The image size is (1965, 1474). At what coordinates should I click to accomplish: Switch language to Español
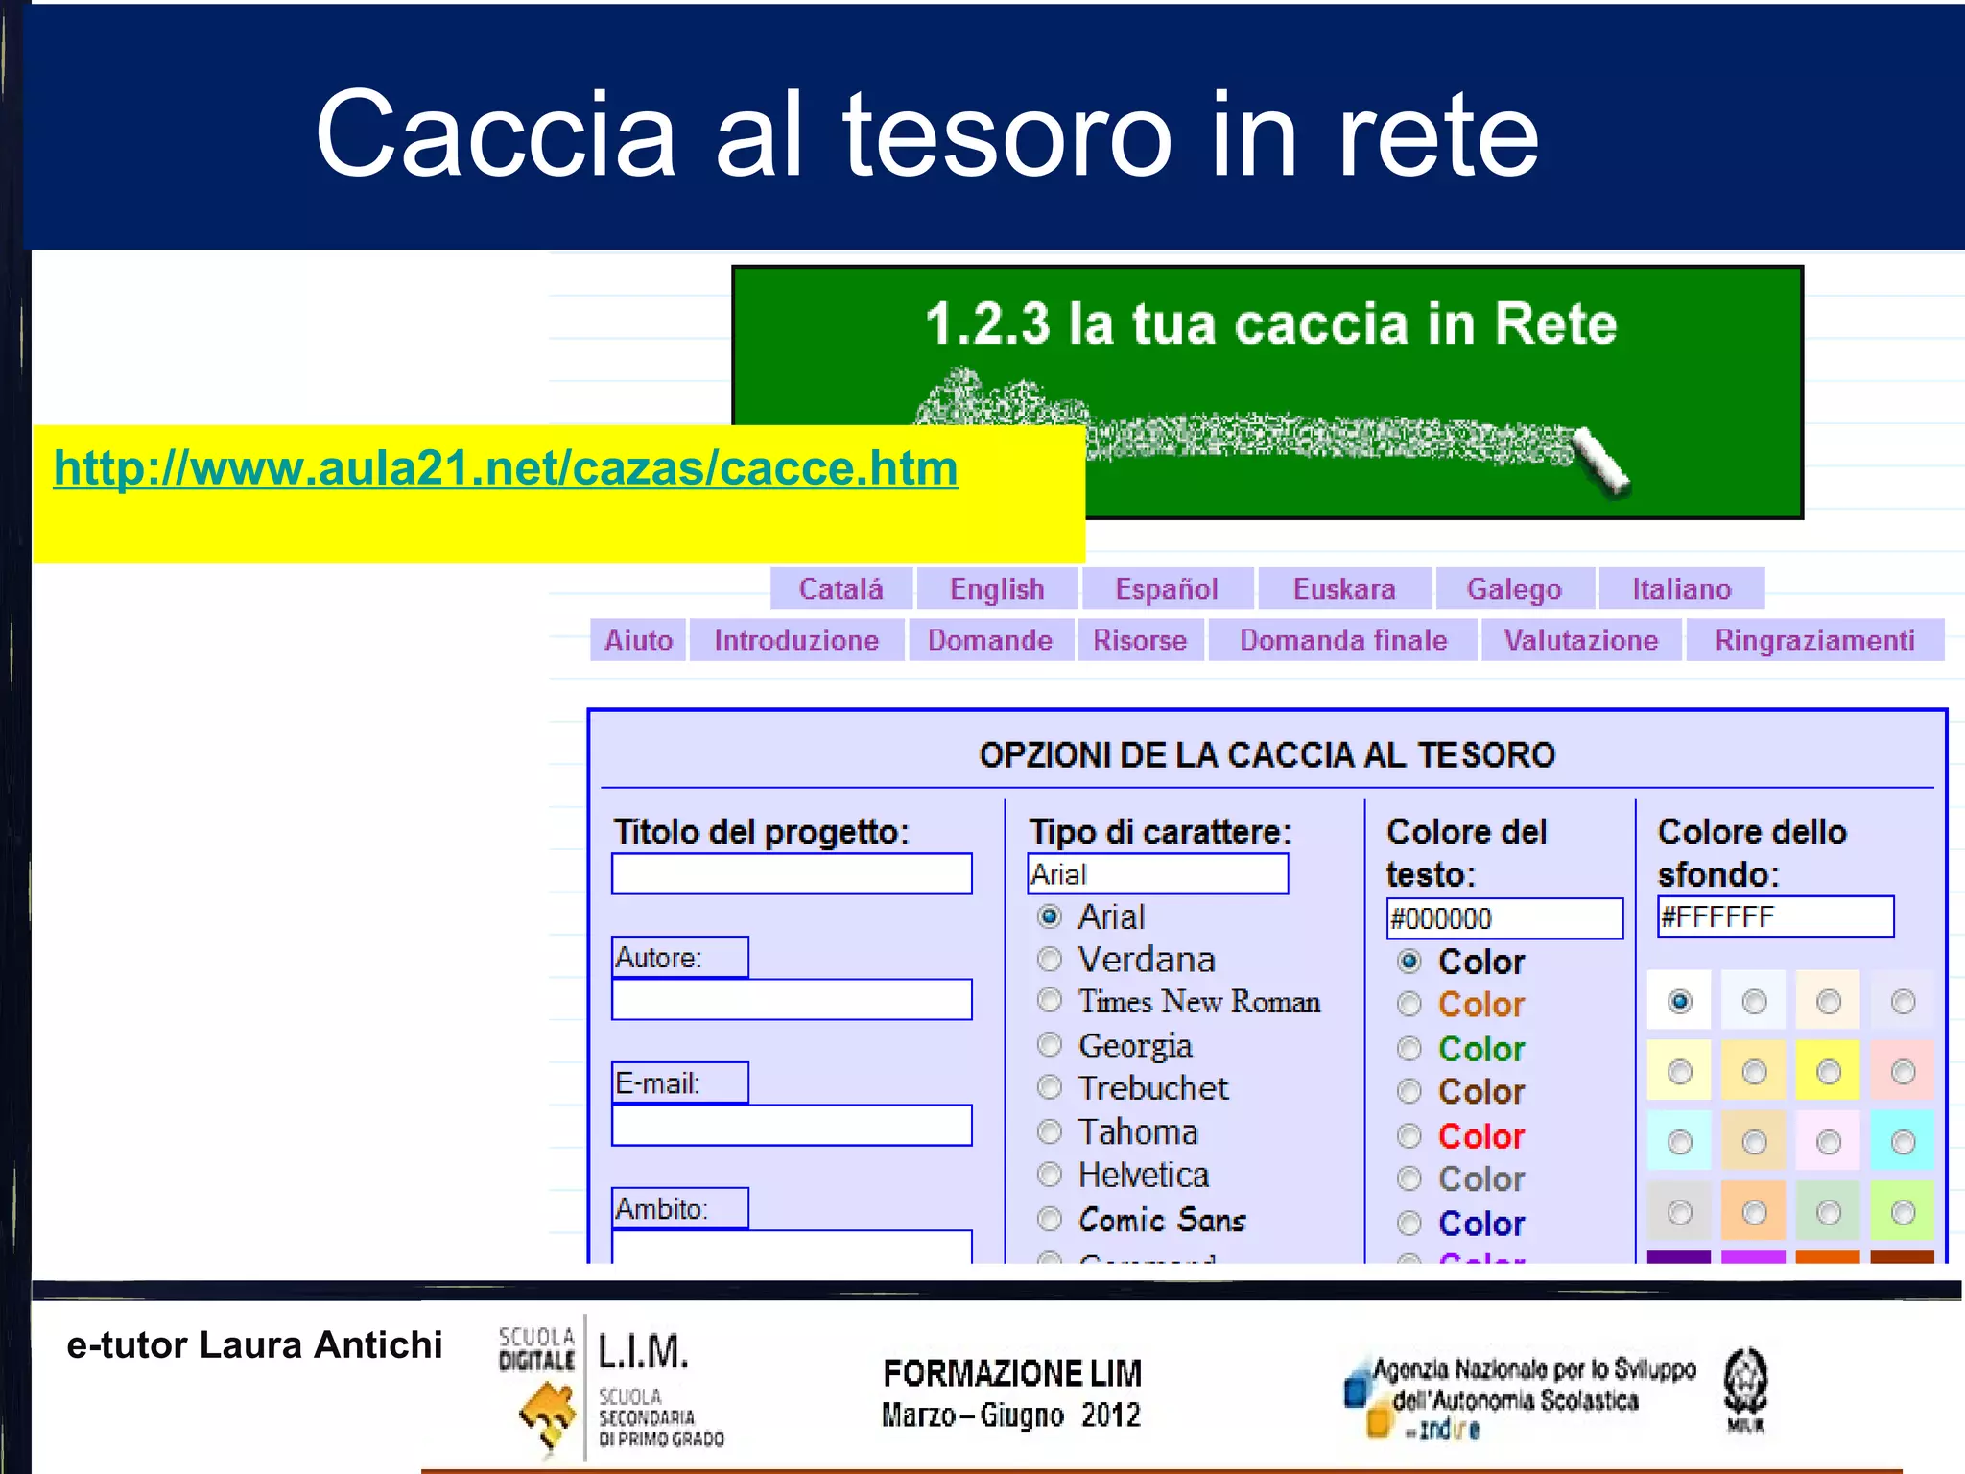[1167, 588]
